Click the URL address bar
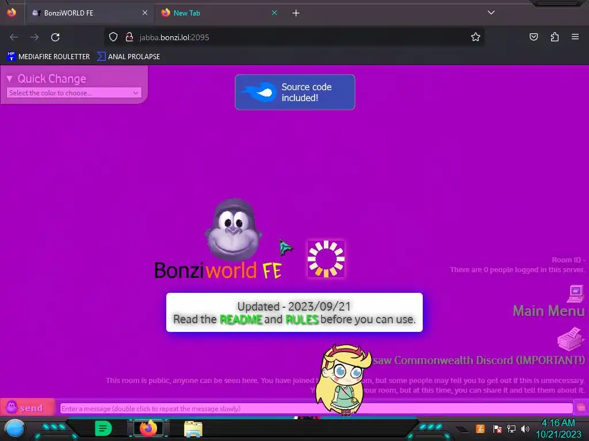The image size is (589, 441). [294, 37]
